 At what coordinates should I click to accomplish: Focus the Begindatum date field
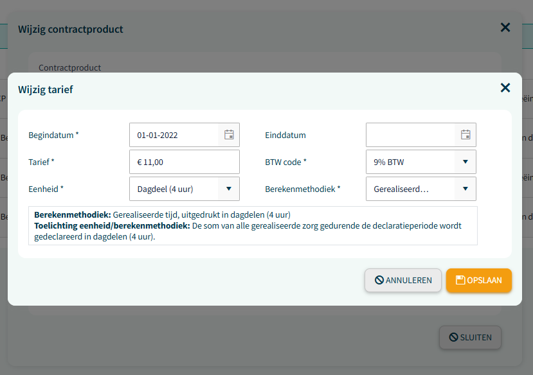tap(174, 135)
